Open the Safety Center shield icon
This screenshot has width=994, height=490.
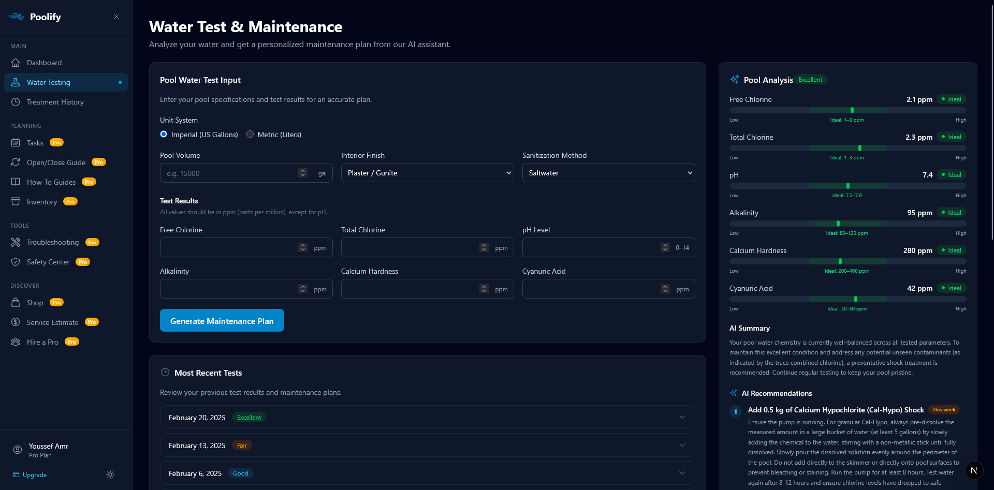point(16,262)
